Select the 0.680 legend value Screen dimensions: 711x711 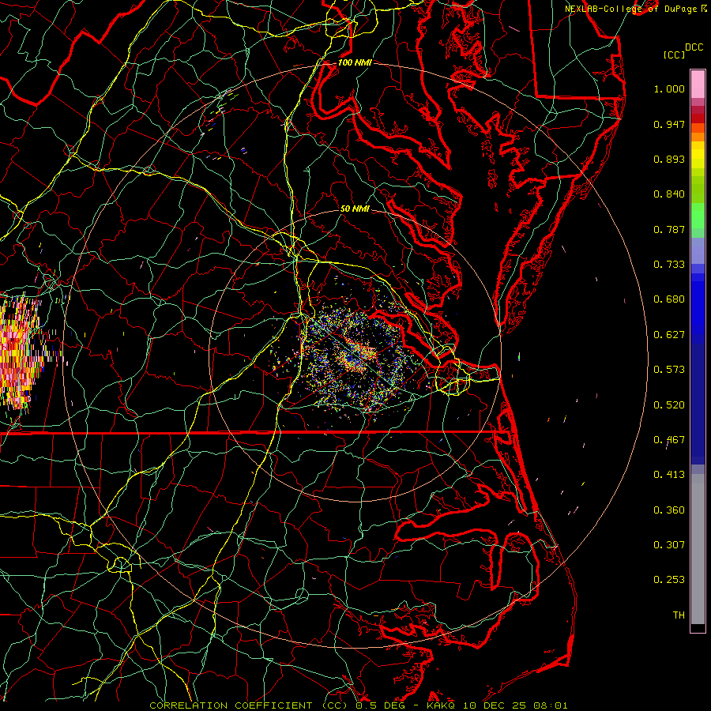point(669,299)
